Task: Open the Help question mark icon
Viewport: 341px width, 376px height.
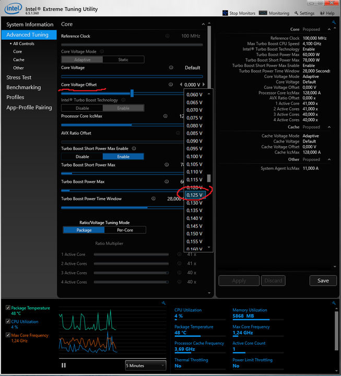Action: coord(322,13)
